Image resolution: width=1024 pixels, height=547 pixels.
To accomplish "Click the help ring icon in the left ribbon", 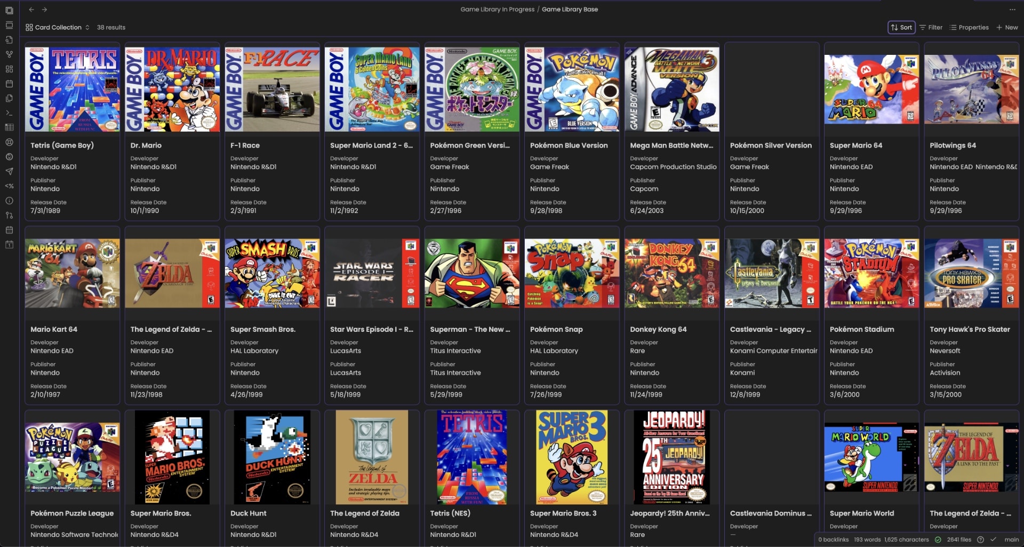I will (9, 142).
